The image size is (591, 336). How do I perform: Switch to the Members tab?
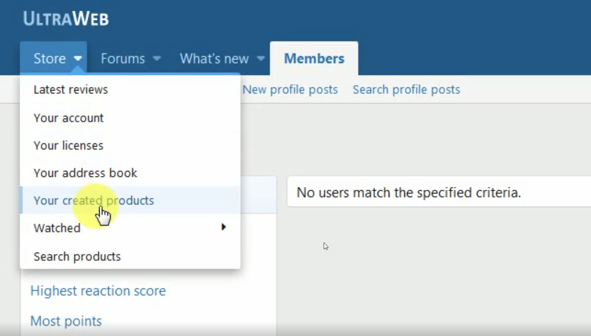[314, 59]
